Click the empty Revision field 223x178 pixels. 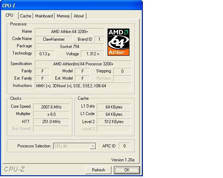click(x=122, y=78)
